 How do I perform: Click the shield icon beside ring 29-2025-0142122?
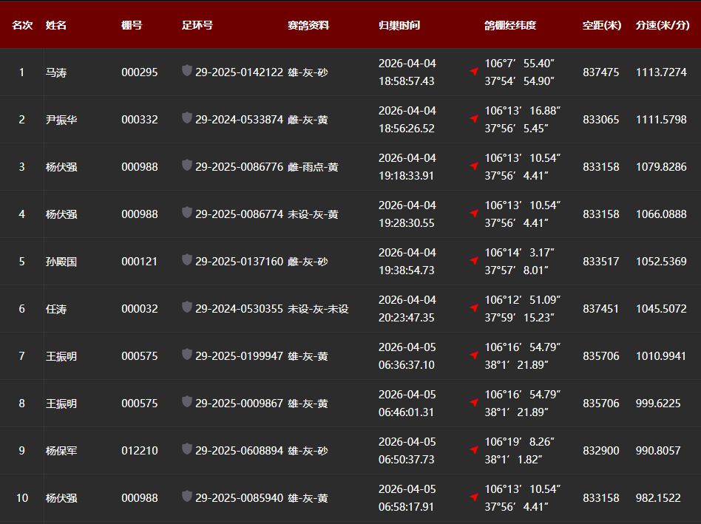click(x=187, y=70)
